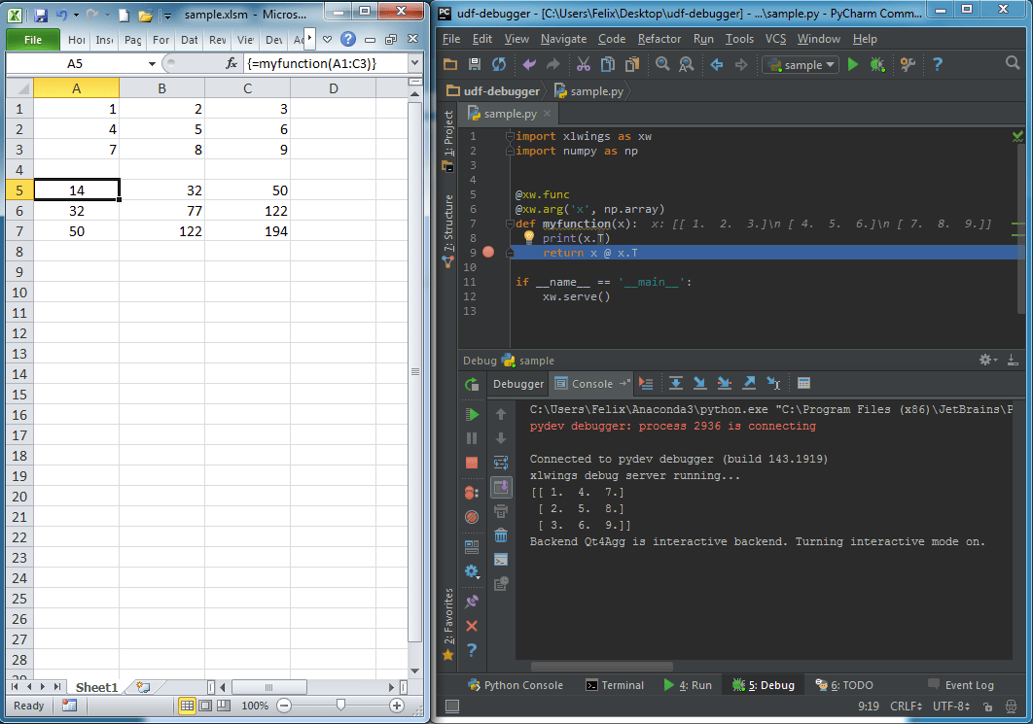Open PyCharm VCS menu
This screenshot has height=724, width=1033.
pos(775,39)
